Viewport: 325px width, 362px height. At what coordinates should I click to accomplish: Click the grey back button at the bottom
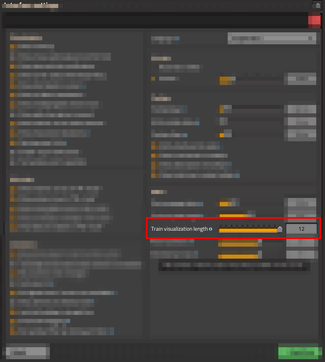(28, 351)
